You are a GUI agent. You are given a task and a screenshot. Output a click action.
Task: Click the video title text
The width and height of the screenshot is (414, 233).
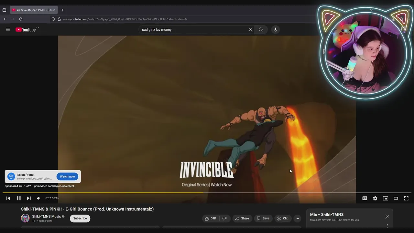[87, 209]
